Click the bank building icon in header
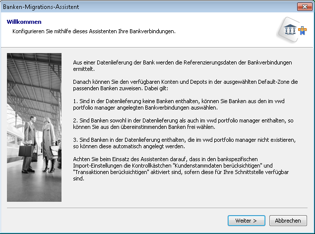Screen dimensions: 315x234 (x=290, y=31)
